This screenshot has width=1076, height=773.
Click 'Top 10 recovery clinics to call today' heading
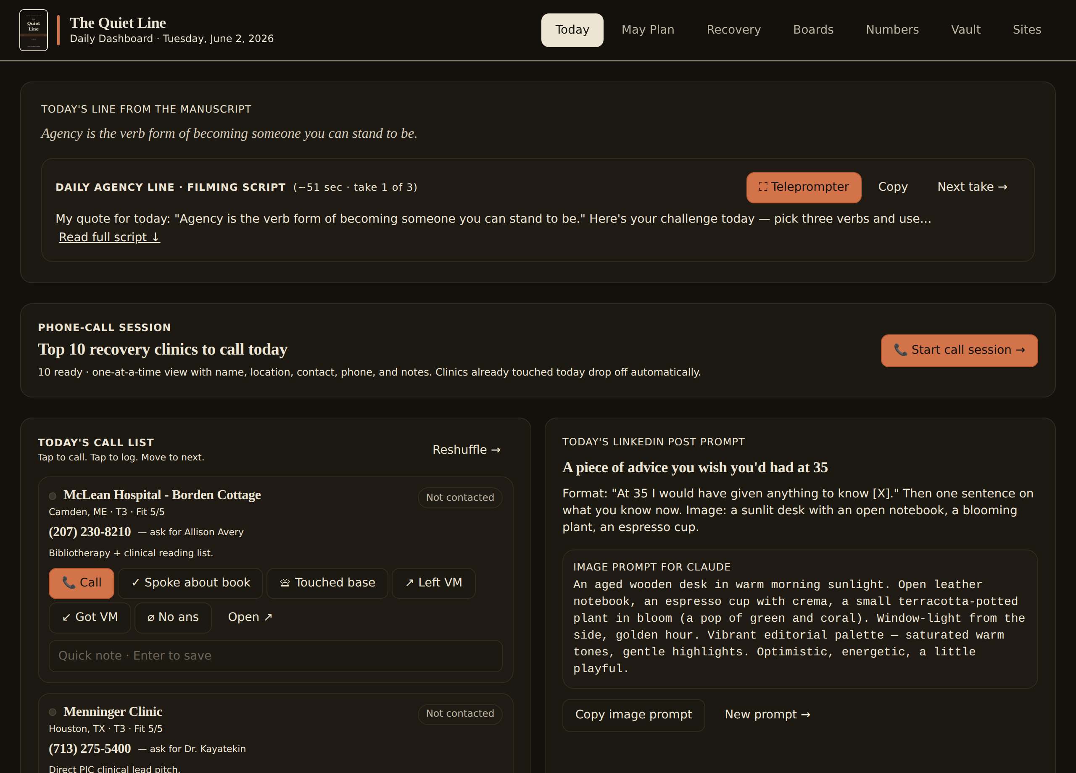(163, 350)
